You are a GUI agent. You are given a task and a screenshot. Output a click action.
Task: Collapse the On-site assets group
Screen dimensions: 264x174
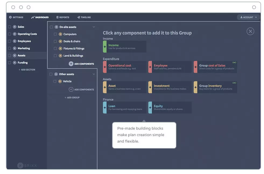coord(94,27)
